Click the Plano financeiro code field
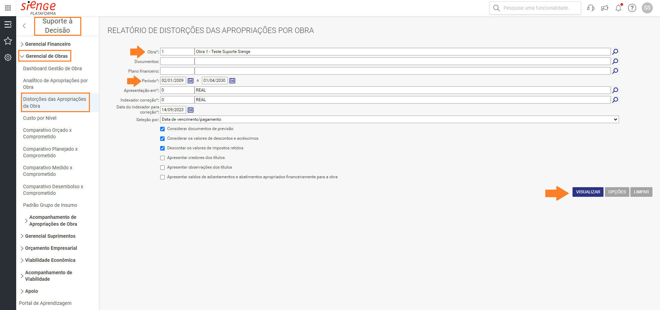 tap(177, 71)
